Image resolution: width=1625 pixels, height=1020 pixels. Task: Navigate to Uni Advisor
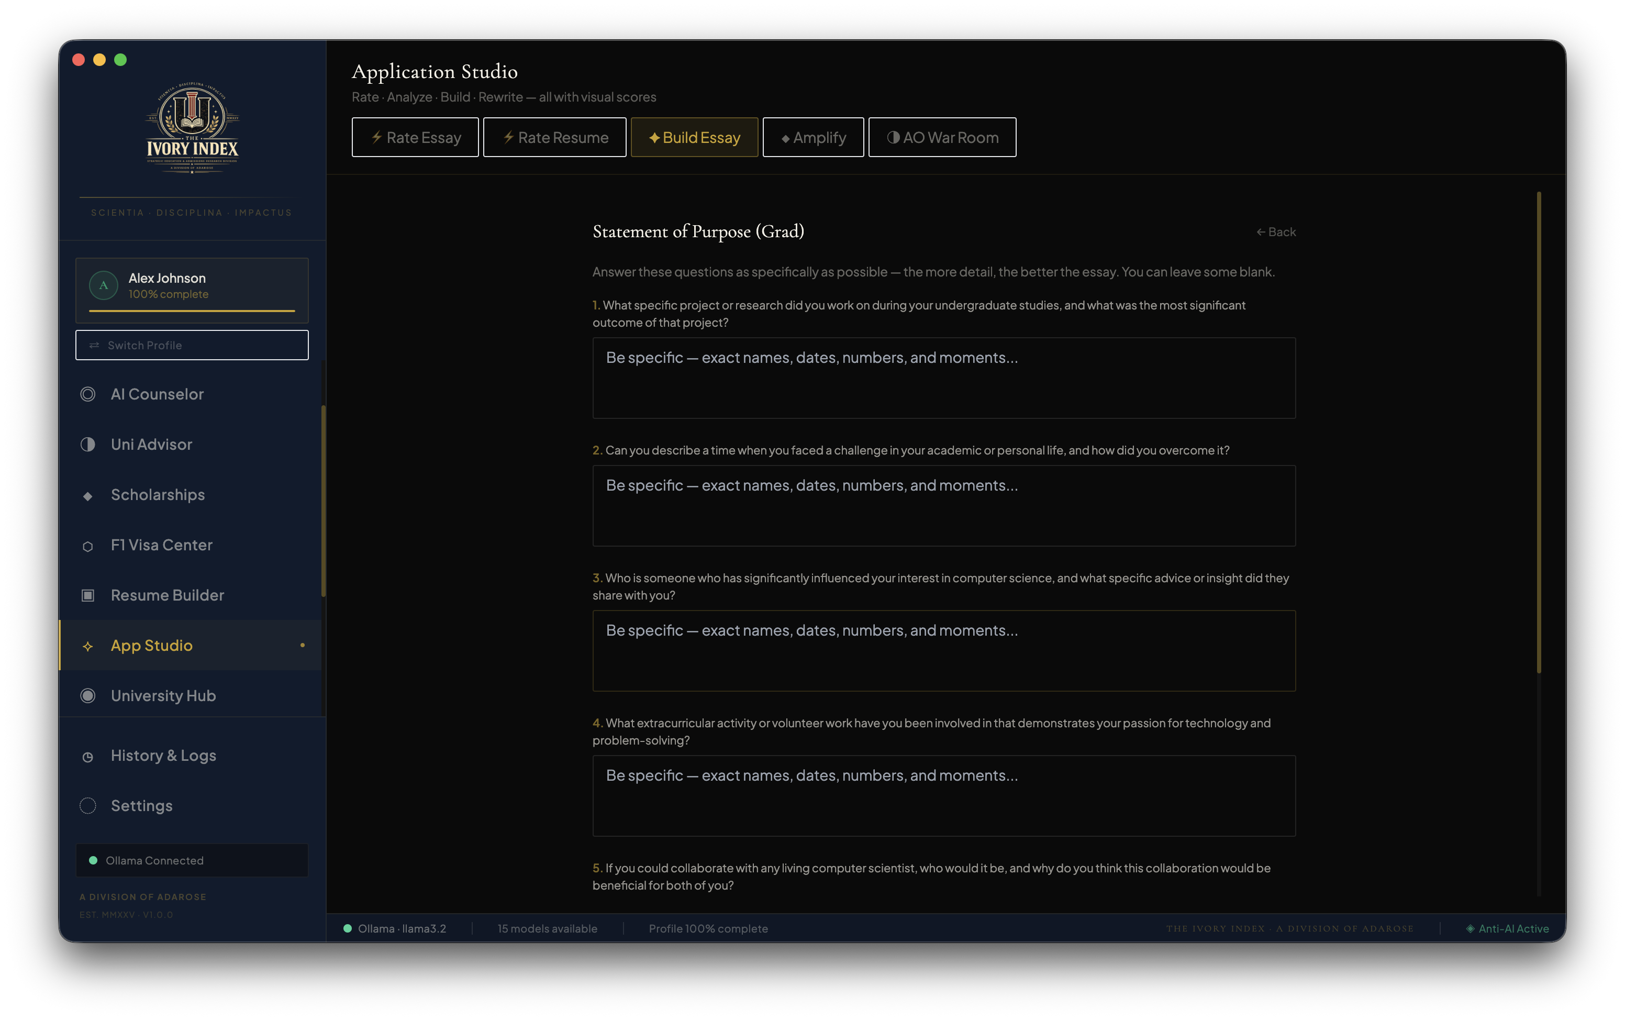point(190,445)
